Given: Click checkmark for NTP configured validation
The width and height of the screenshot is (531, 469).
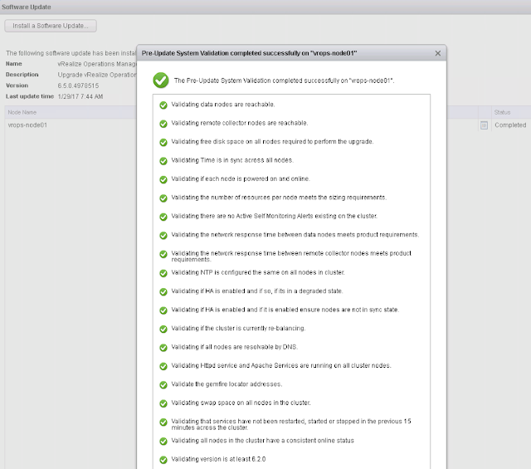Looking at the screenshot, I should [163, 273].
